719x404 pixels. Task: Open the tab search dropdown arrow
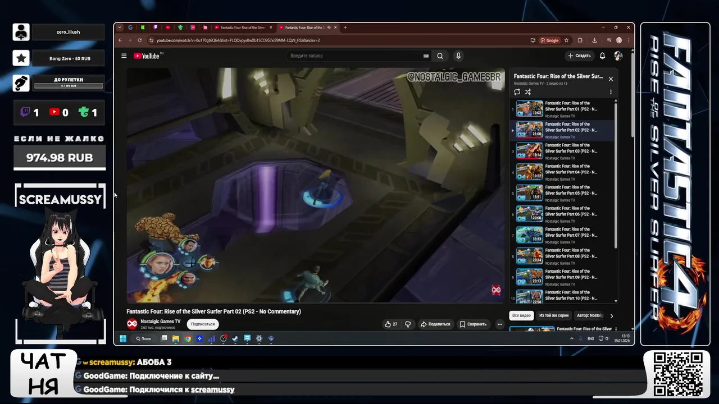pos(119,27)
